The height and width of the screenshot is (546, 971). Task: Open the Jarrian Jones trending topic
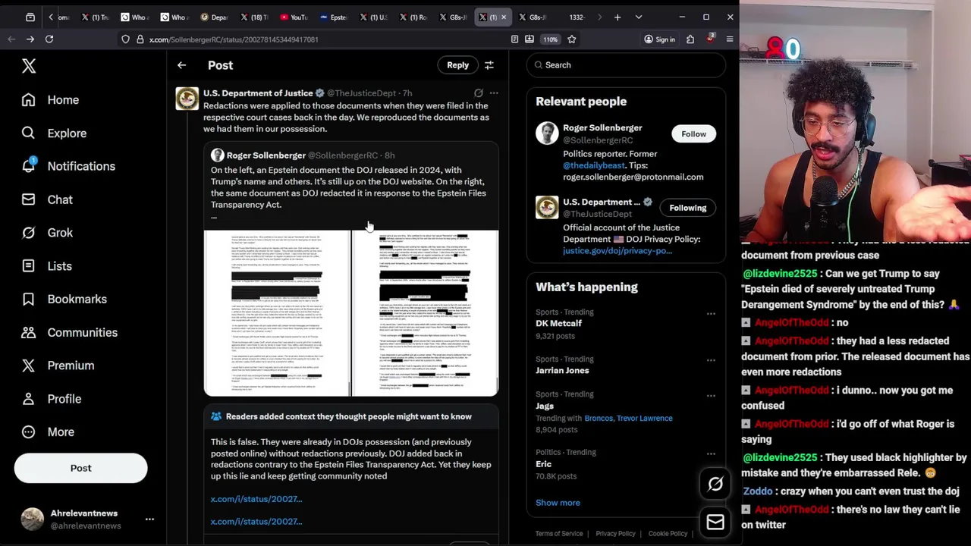[562, 371]
